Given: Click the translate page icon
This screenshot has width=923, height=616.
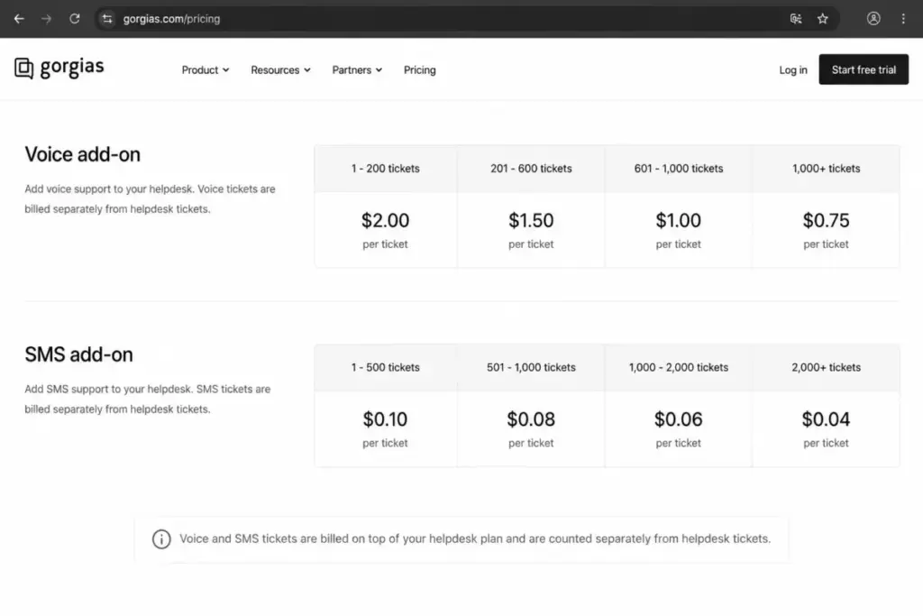Looking at the screenshot, I should [x=796, y=19].
